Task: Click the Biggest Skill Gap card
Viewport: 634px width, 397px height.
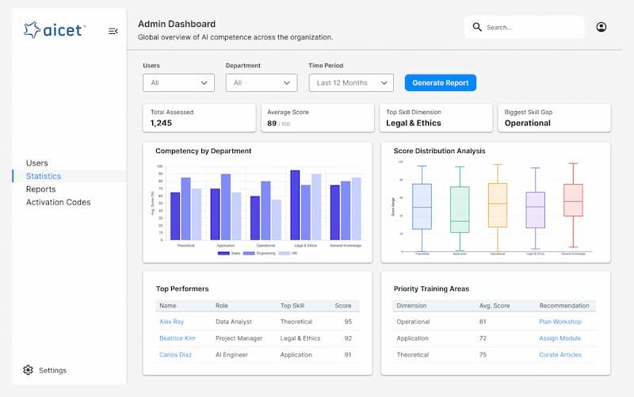Action: 554,117
